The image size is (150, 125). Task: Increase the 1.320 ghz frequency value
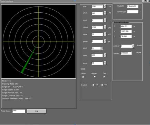coord(105,26)
